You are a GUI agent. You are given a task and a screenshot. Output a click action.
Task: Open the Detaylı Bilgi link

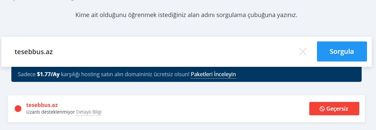[x=89, y=112]
